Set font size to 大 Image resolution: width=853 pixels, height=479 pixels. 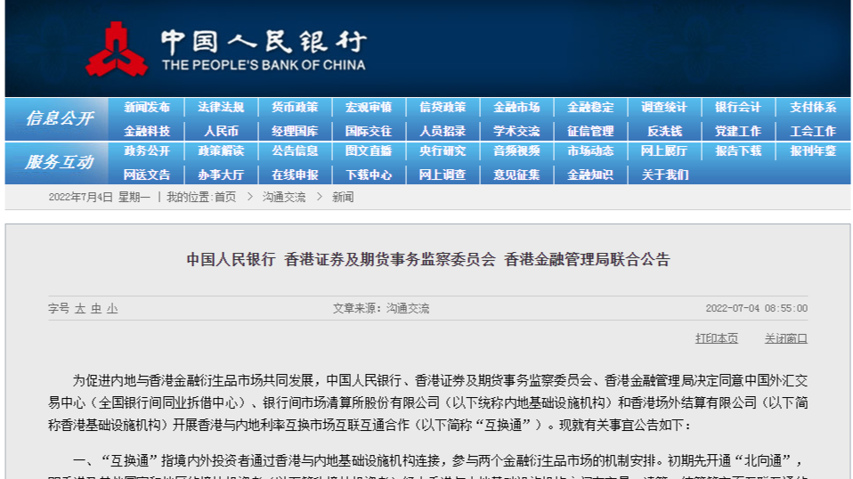[80, 308]
